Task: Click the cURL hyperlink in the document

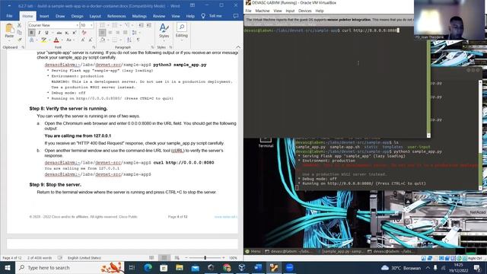Action: [177, 151]
